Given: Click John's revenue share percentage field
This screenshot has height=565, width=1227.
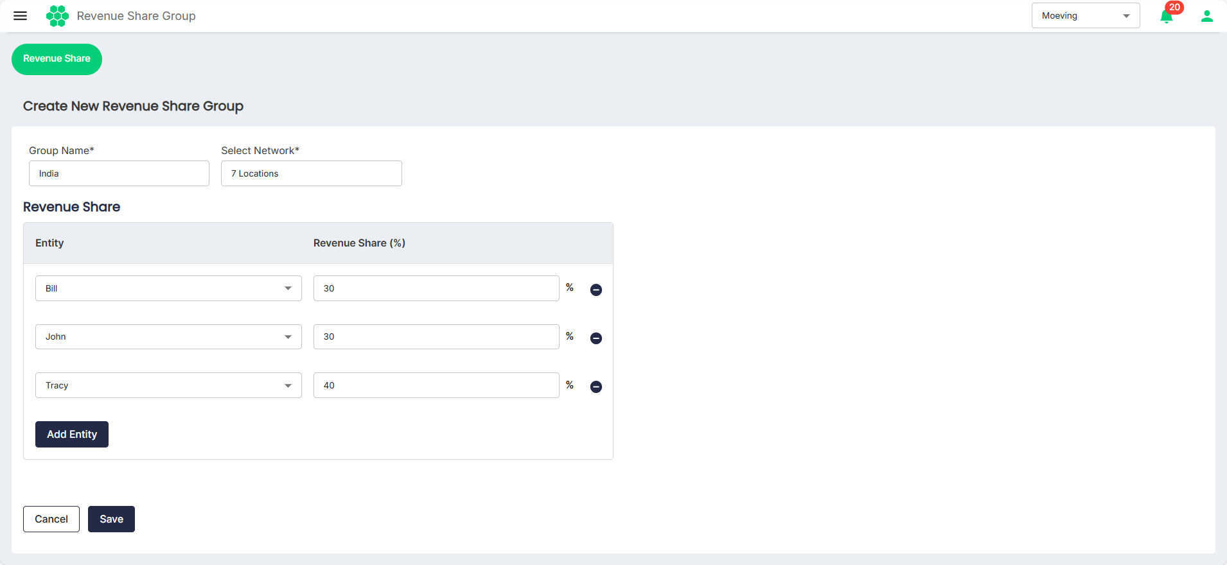Looking at the screenshot, I should tap(436, 336).
